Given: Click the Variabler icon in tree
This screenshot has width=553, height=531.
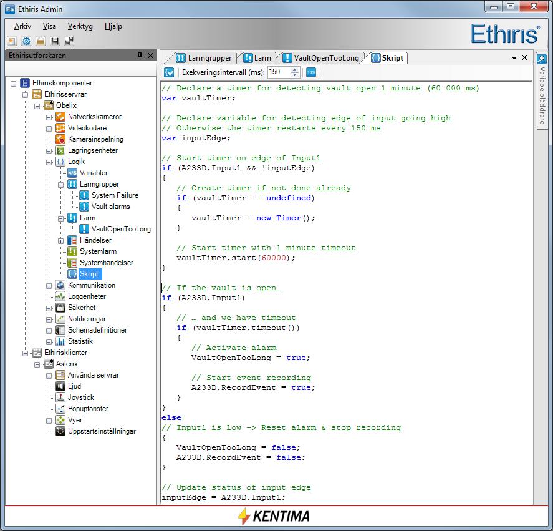Looking at the screenshot, I should 72,173.
